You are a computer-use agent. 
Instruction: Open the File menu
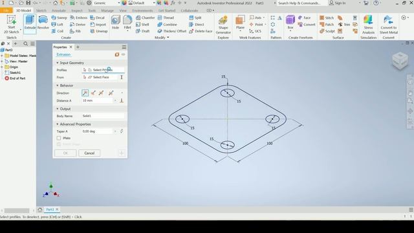(6, 10)
